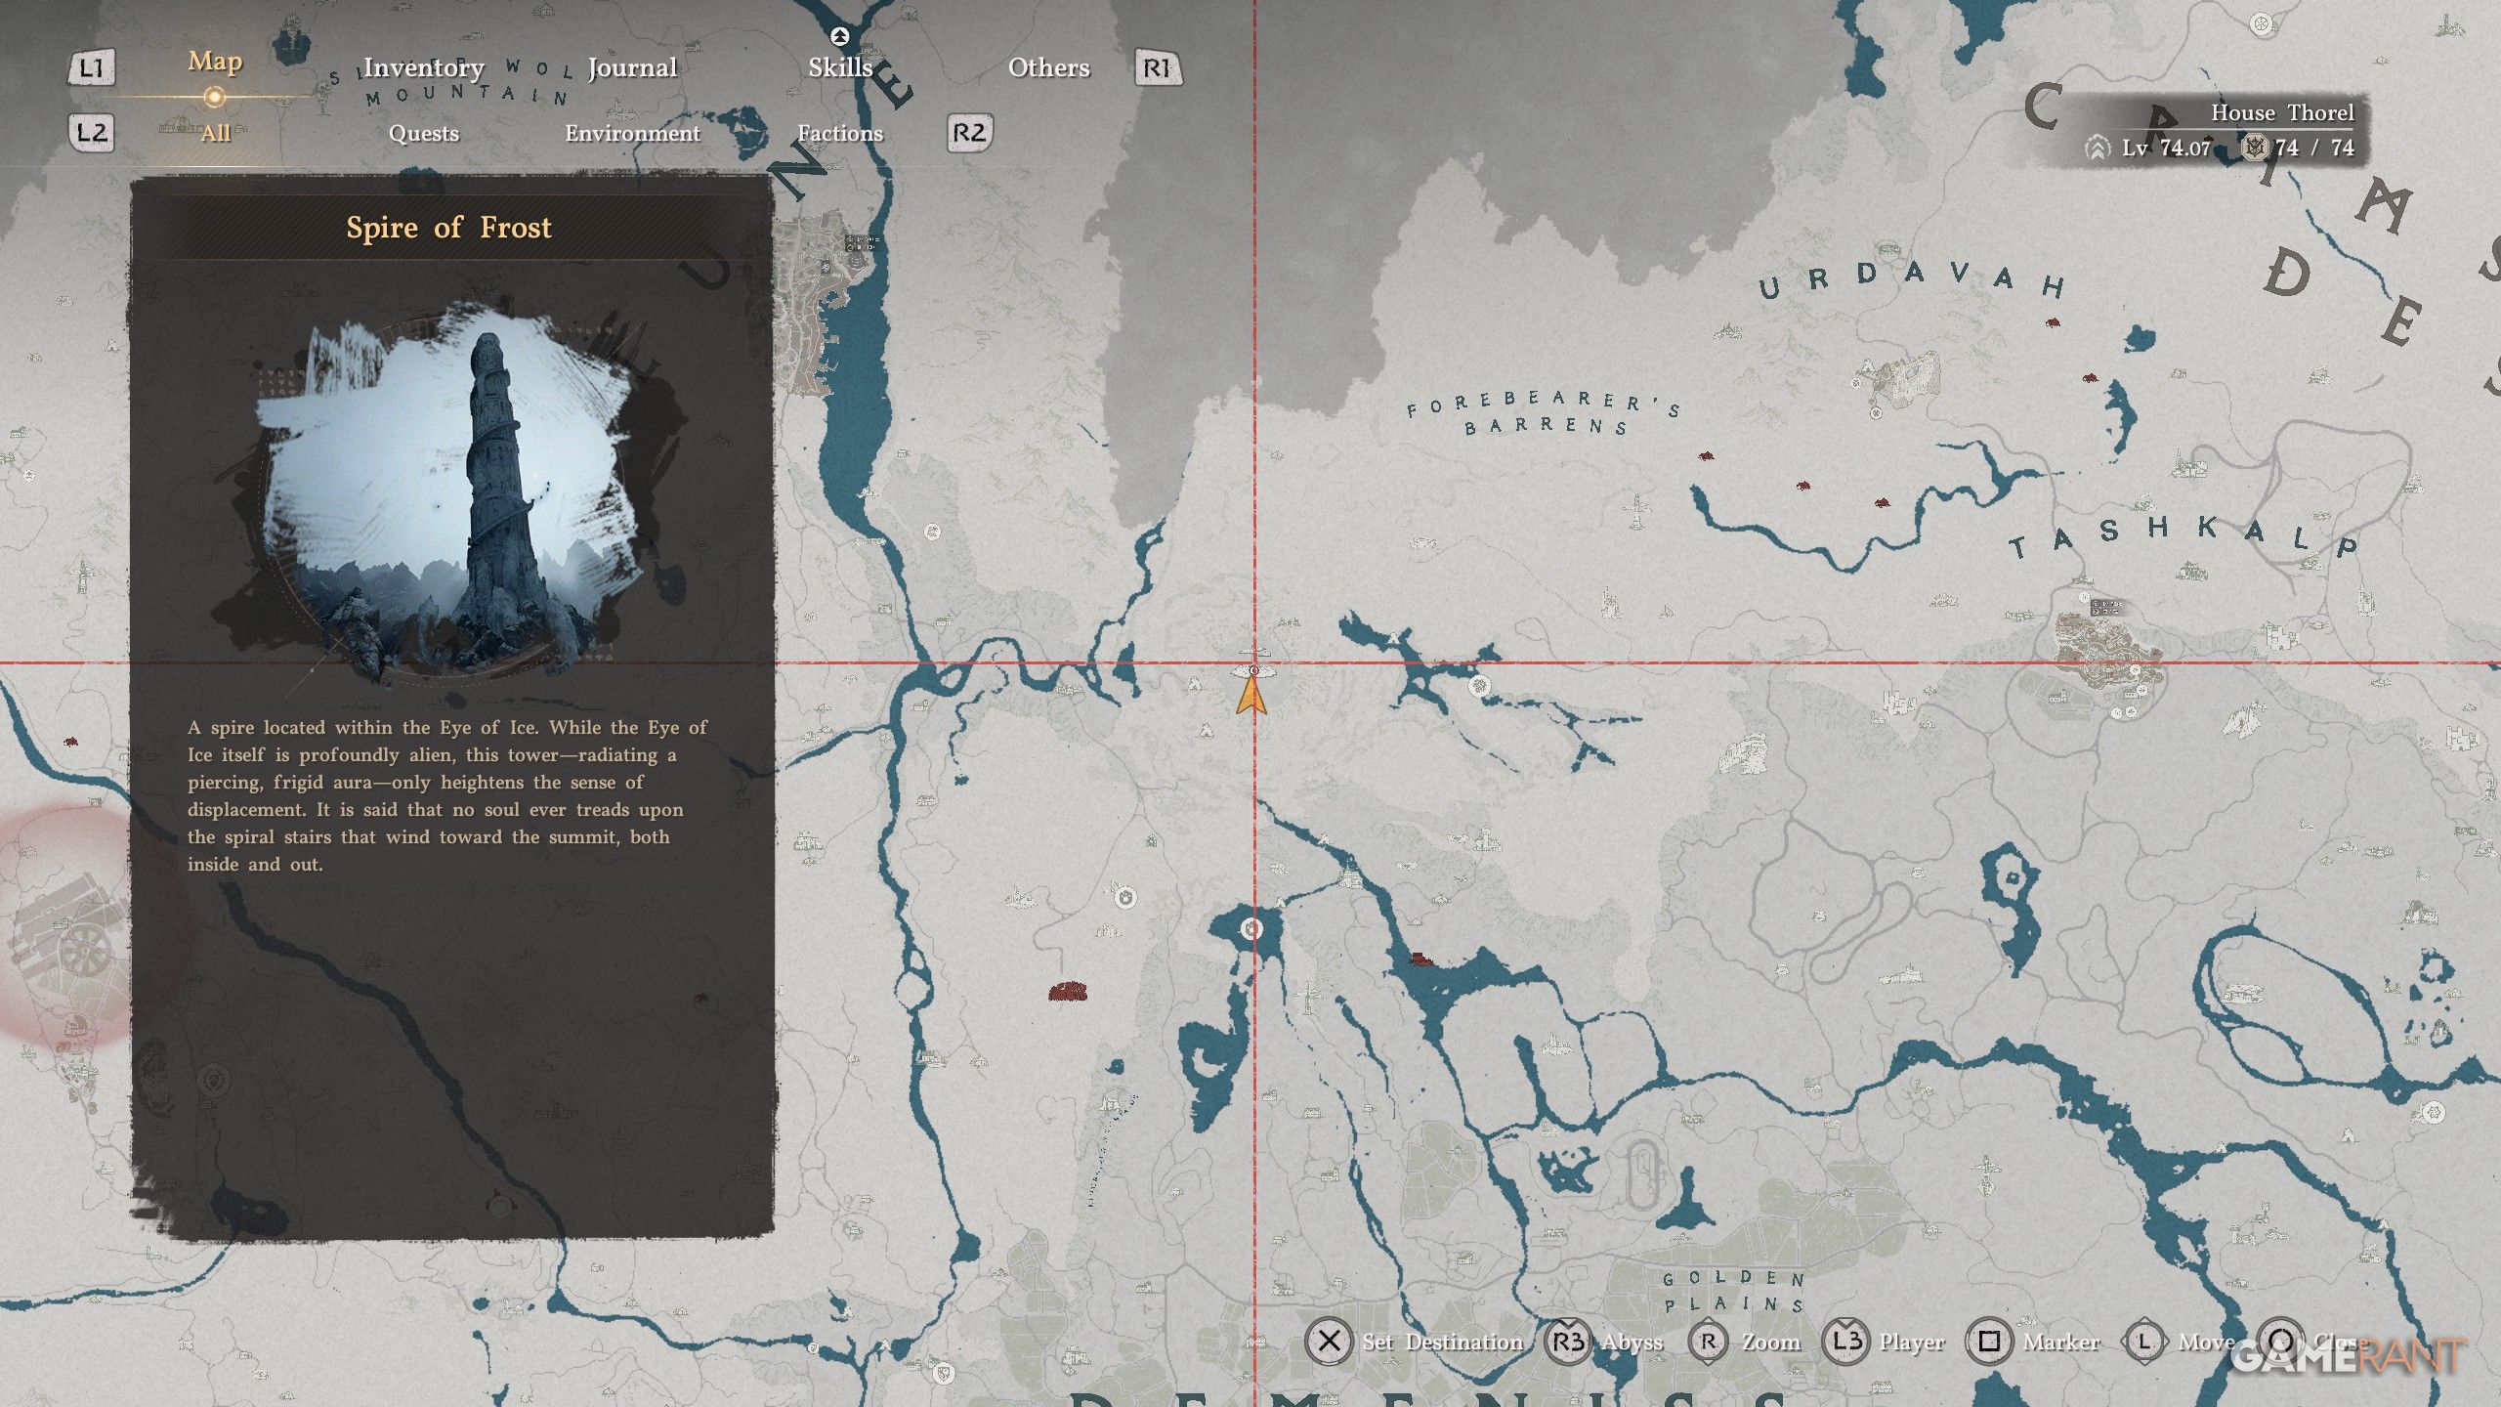This screenshot has width=2501, height=1407.
Task: Click the square Marker button icon
Action: tap(1989, 1342)
